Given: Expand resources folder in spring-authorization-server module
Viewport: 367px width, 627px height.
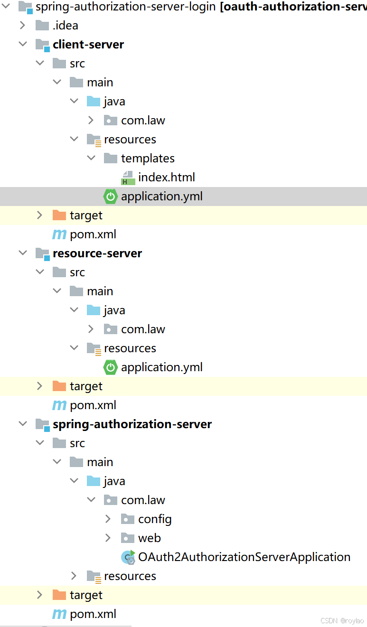Looking at the screenshot, I should (x=74, y=576).
